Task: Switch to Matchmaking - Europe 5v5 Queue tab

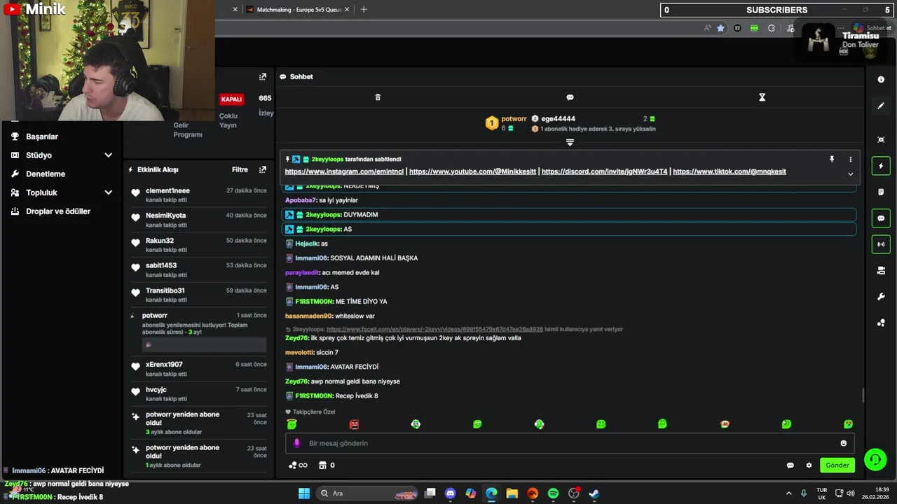Action: [299, 10]
